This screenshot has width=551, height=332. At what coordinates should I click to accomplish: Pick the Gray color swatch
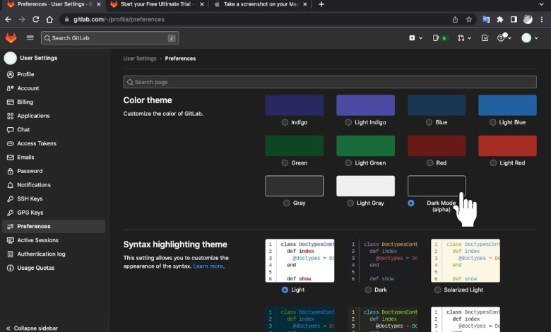(x=294, y=186)
